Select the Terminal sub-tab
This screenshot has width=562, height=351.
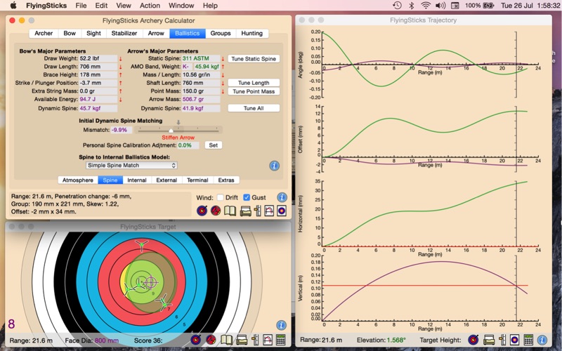197,180
